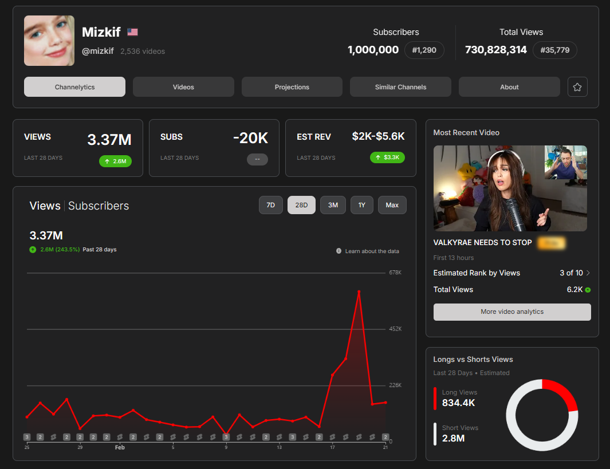Open the Learn about the data link
Viewport: 610px width, 469px height.
[x=372, y=251]
